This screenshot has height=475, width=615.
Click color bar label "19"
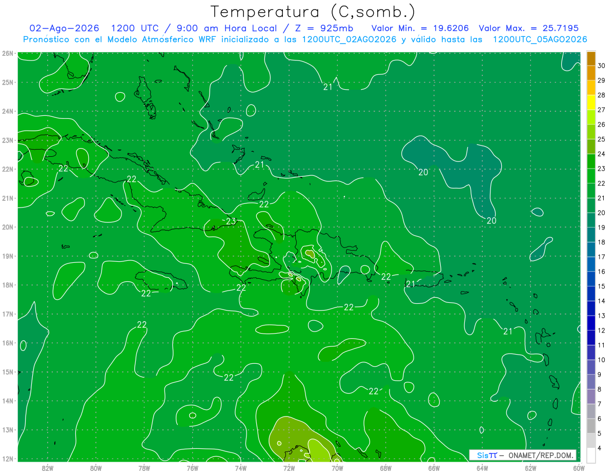click(601, 228)
